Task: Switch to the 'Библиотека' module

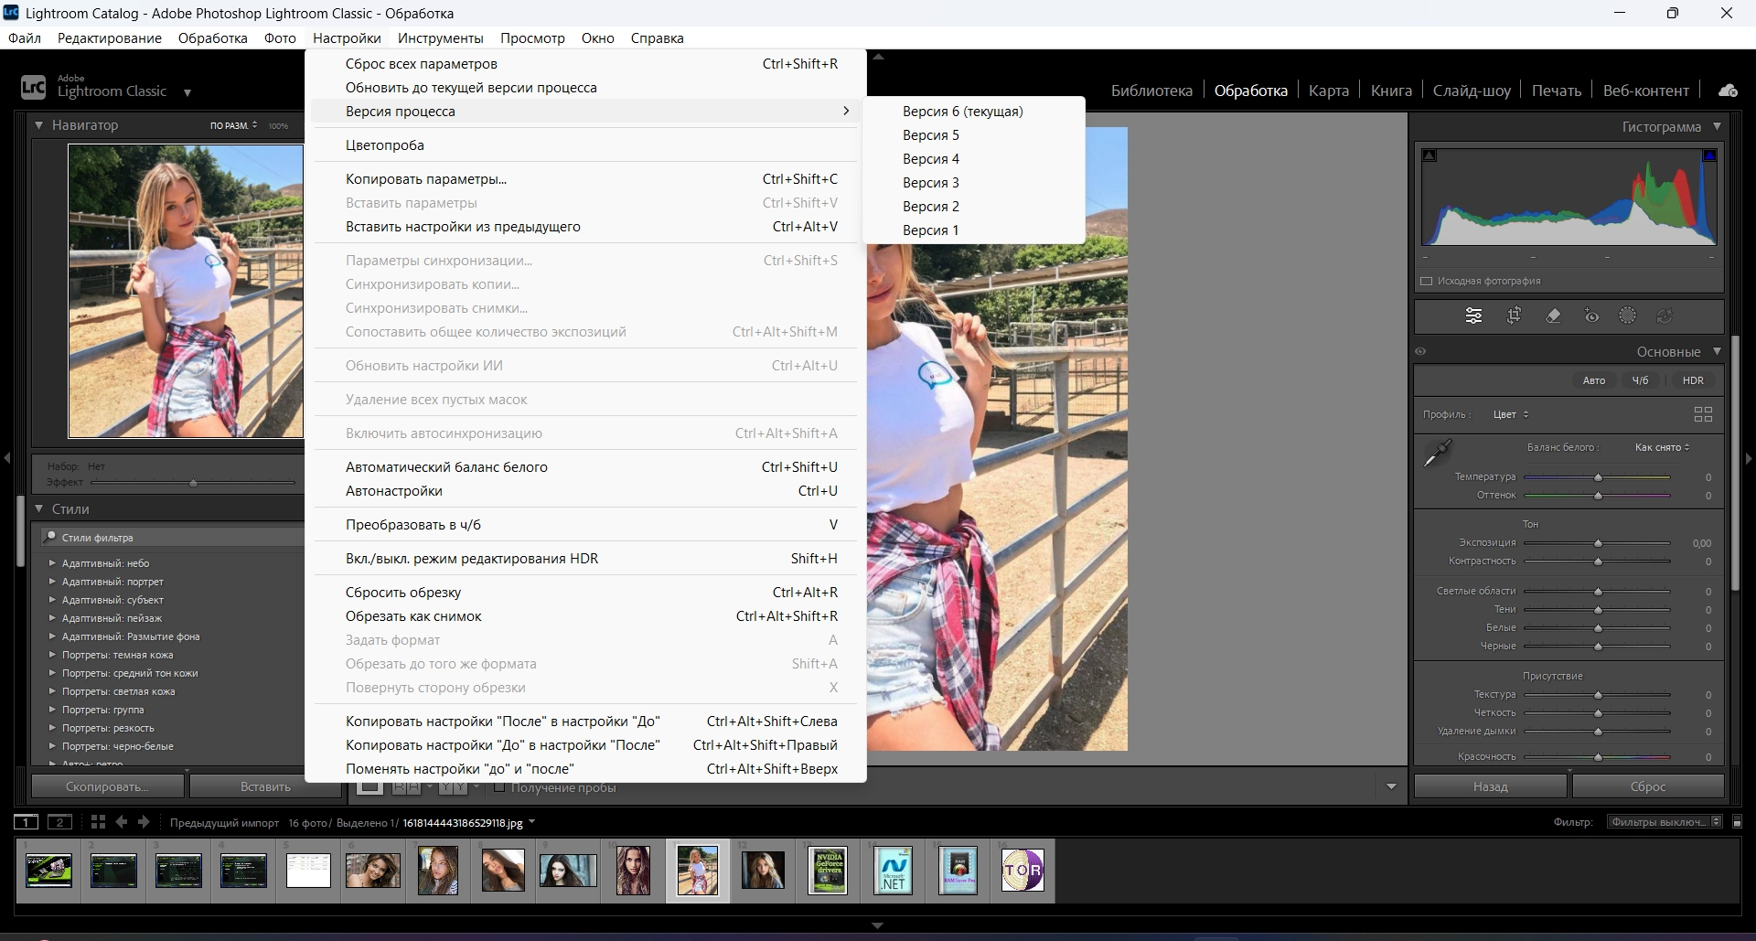Action: point(1151,91)
